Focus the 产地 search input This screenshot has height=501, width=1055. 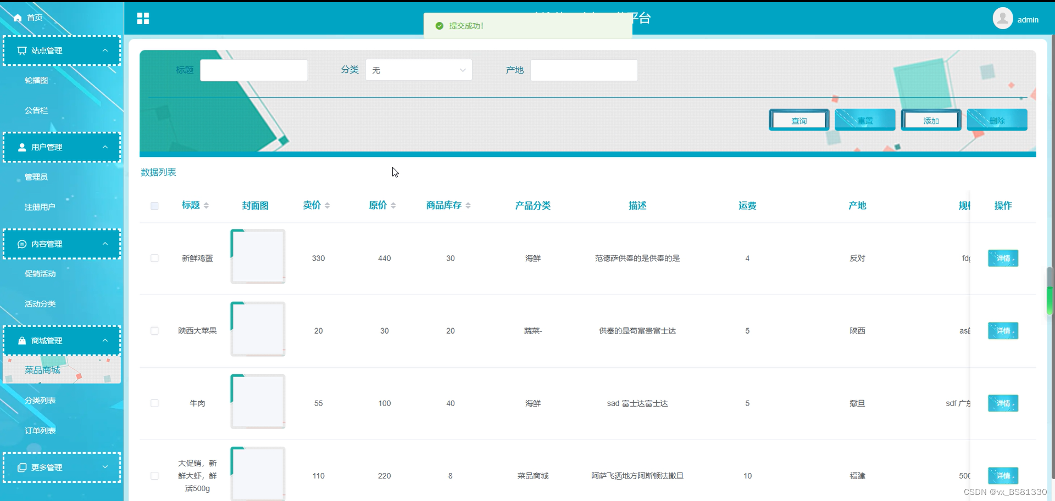pyautogui.click(x=584, y=70)
